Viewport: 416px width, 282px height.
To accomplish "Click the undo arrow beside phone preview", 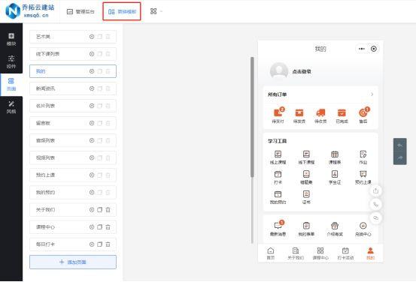I will tap(399, 145).
